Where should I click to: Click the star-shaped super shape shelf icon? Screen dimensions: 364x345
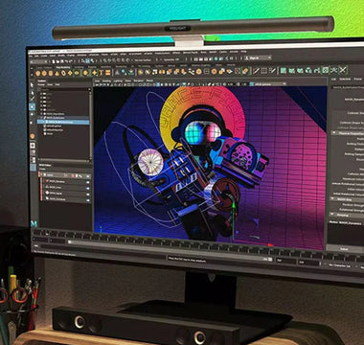pos(94,73)
